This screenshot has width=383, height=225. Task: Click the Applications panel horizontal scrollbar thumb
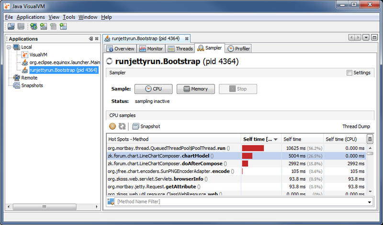pos(45,207)
